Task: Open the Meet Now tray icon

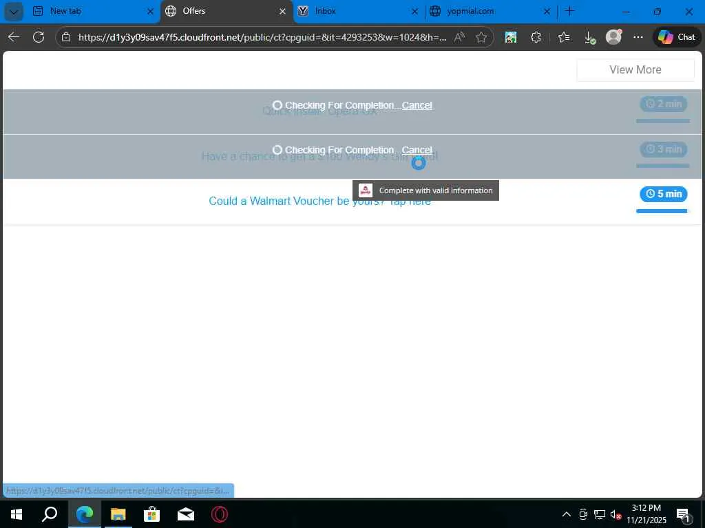Action: pos(583,514)
